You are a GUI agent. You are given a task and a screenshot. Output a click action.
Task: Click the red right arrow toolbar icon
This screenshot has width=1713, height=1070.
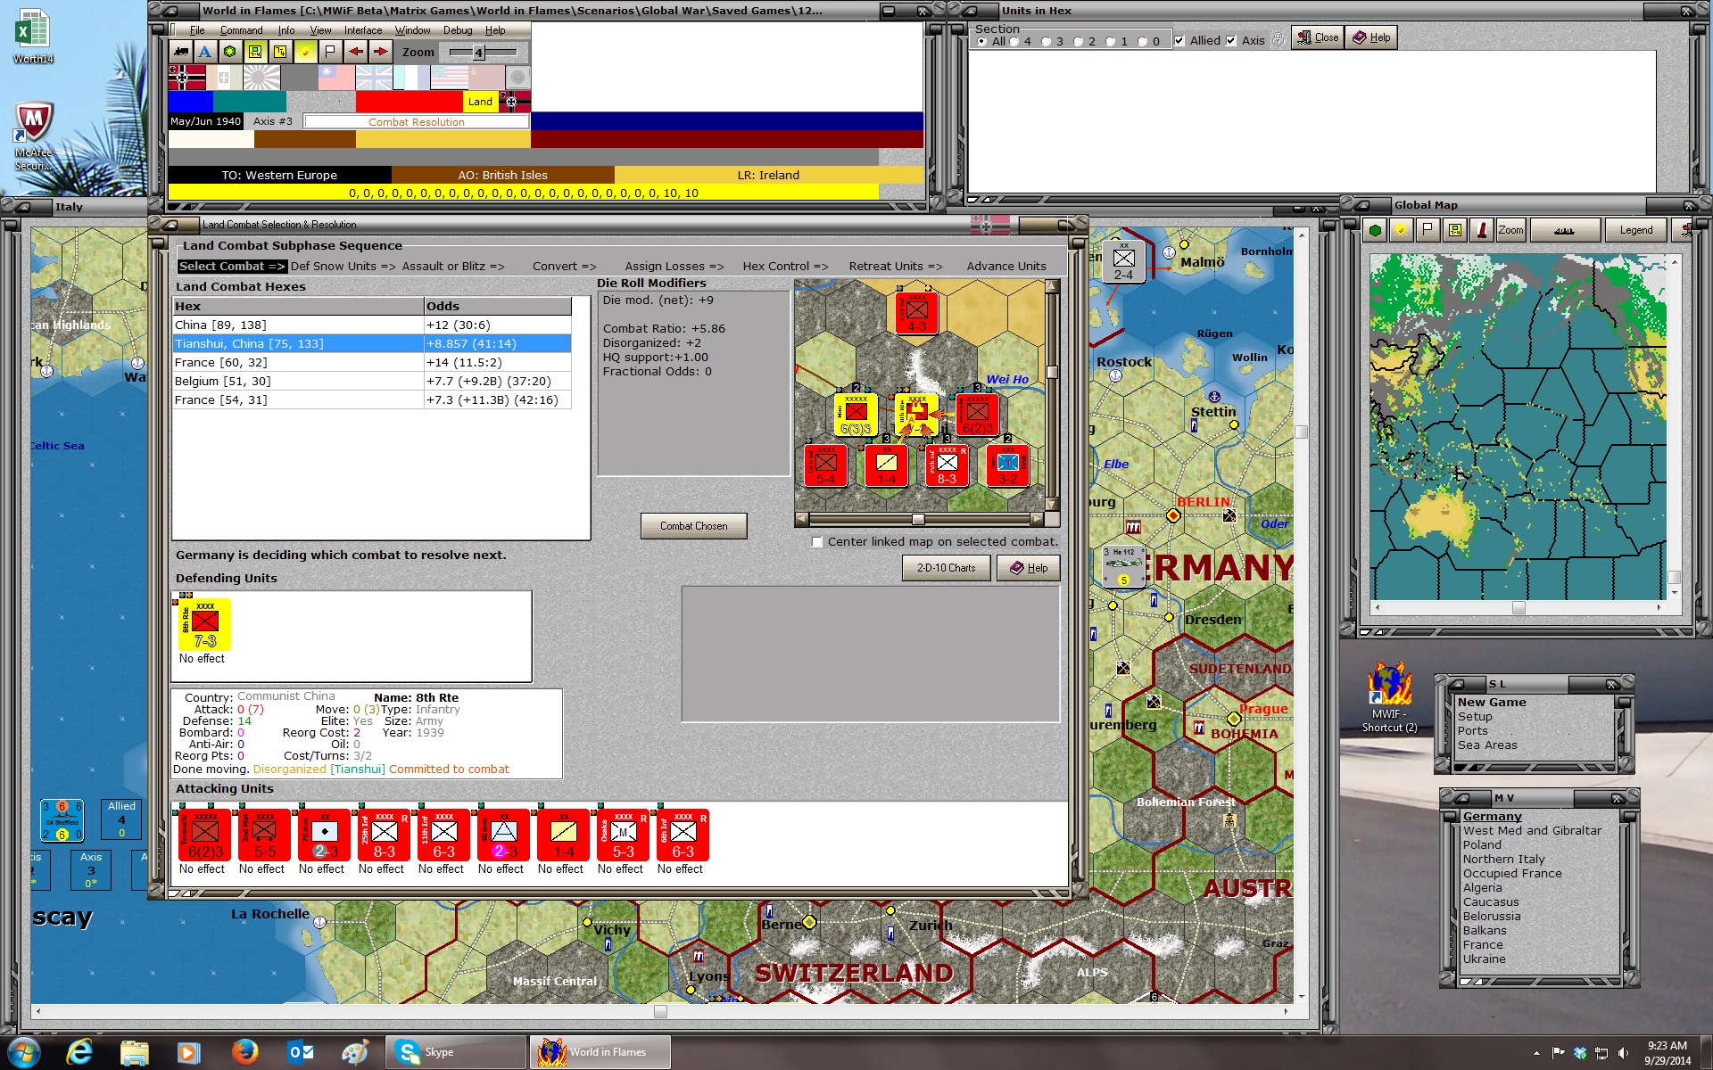click(x=380, y=52)
